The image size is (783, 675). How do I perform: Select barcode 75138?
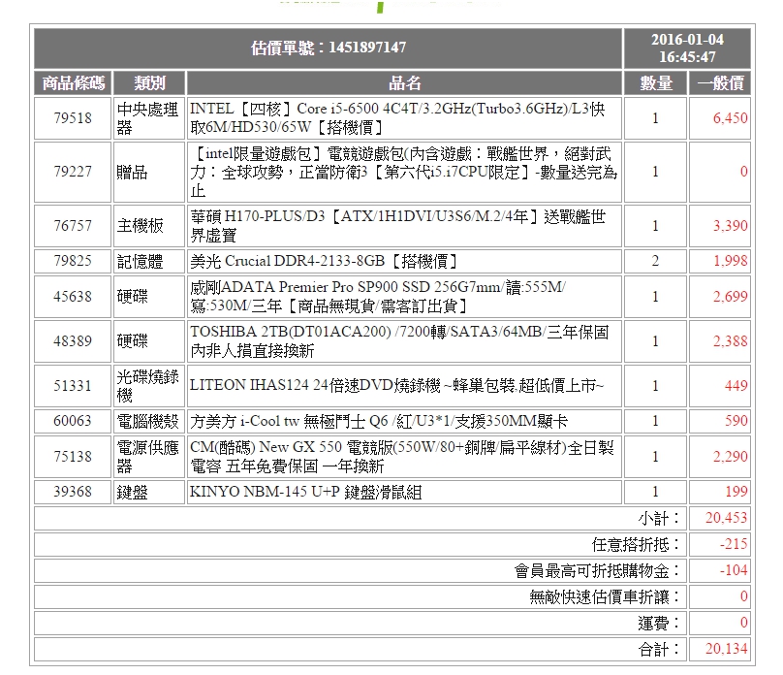click(73, 457)
